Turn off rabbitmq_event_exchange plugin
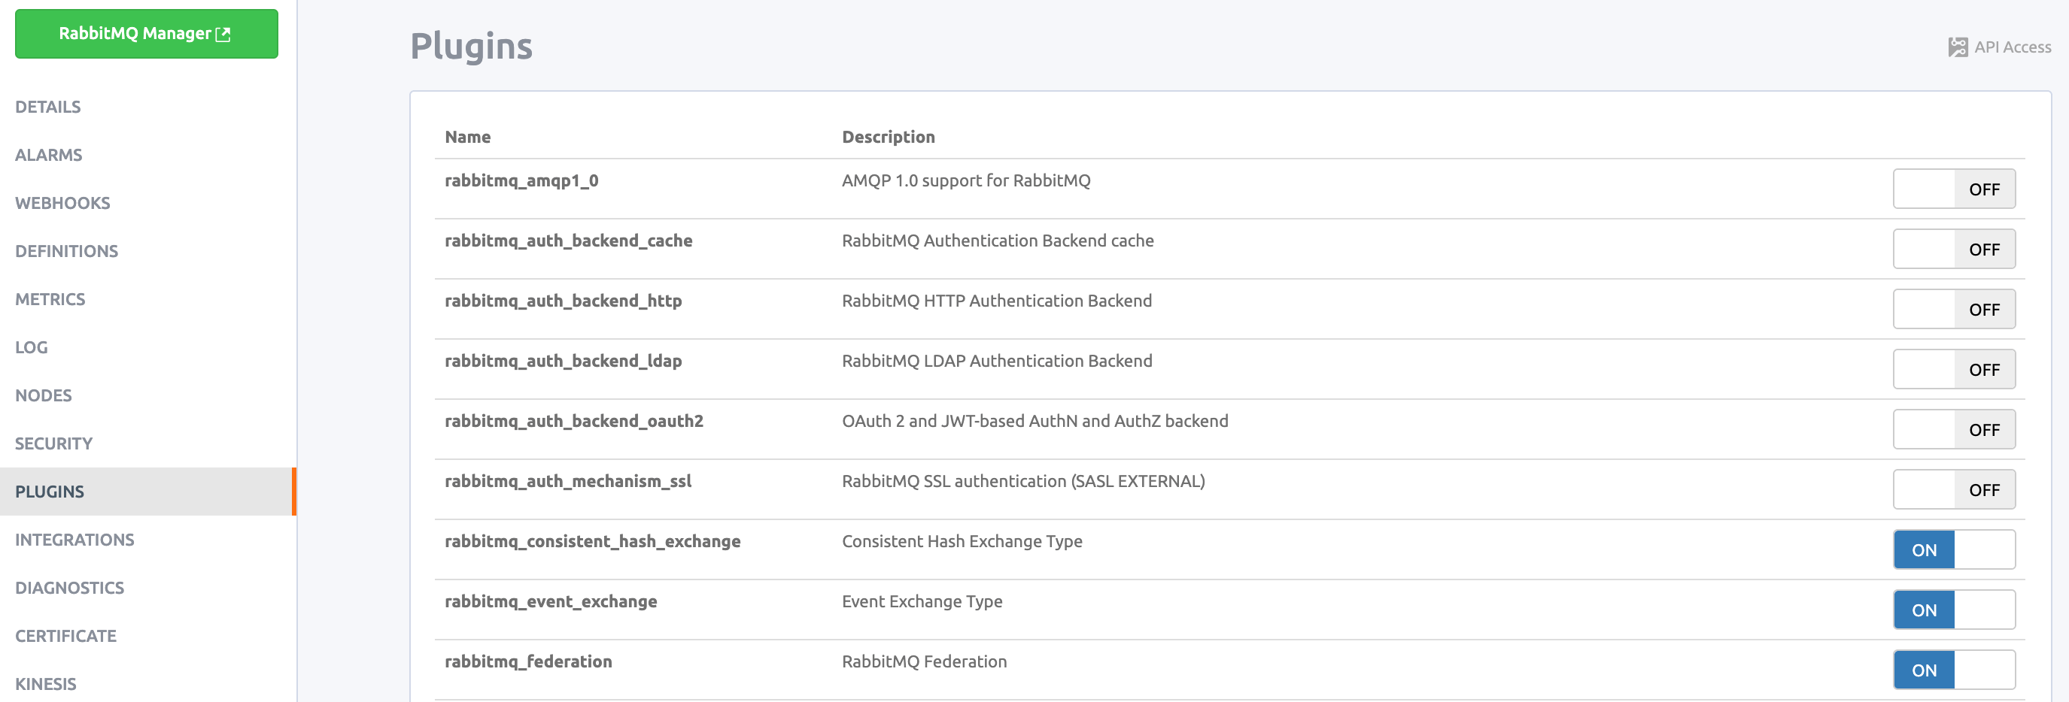2069x702 pixels. coord(1953,610)
